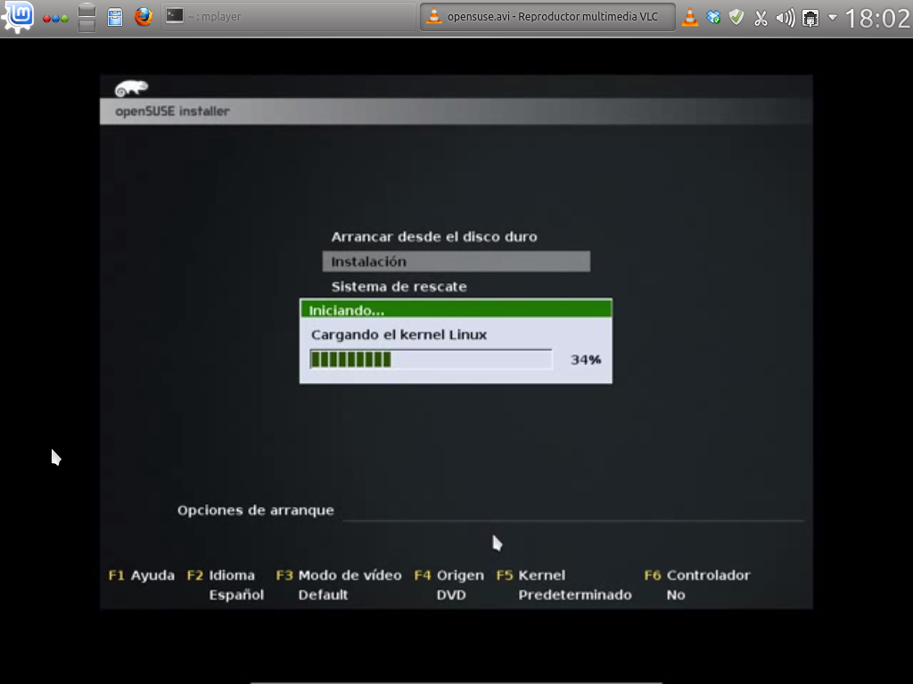Viewport: 913px width, 684px height.
Task: Click the update manager shield tray icon
Action: point(736,17)
